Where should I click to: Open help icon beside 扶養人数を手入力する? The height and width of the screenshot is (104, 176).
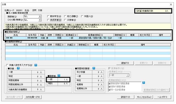pyautogui.click(x=36, y=65)
